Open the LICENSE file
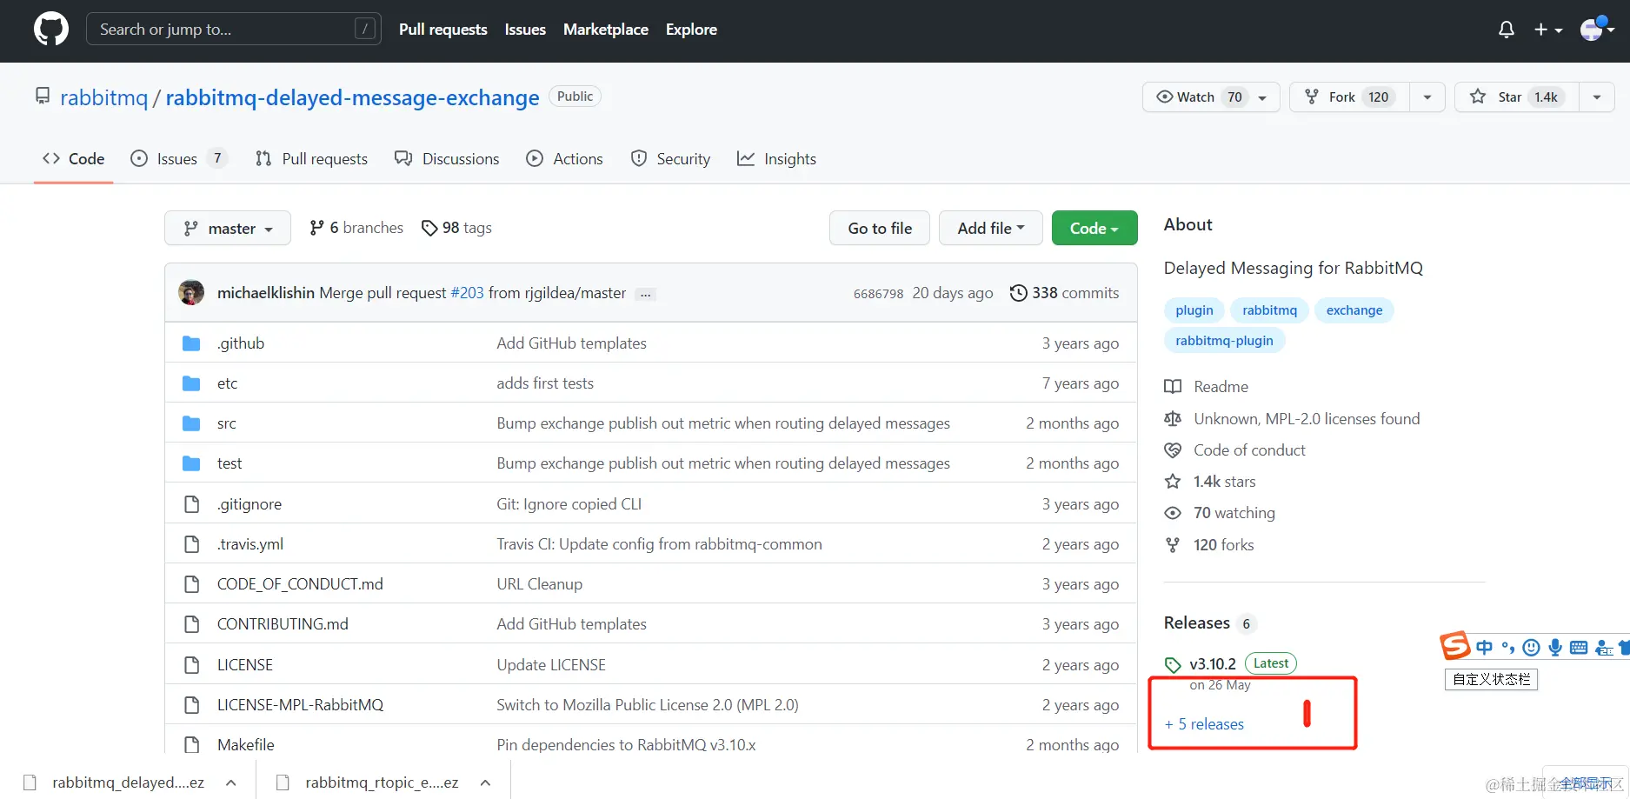The image size is (1630, 799). (x=245, y=665)
